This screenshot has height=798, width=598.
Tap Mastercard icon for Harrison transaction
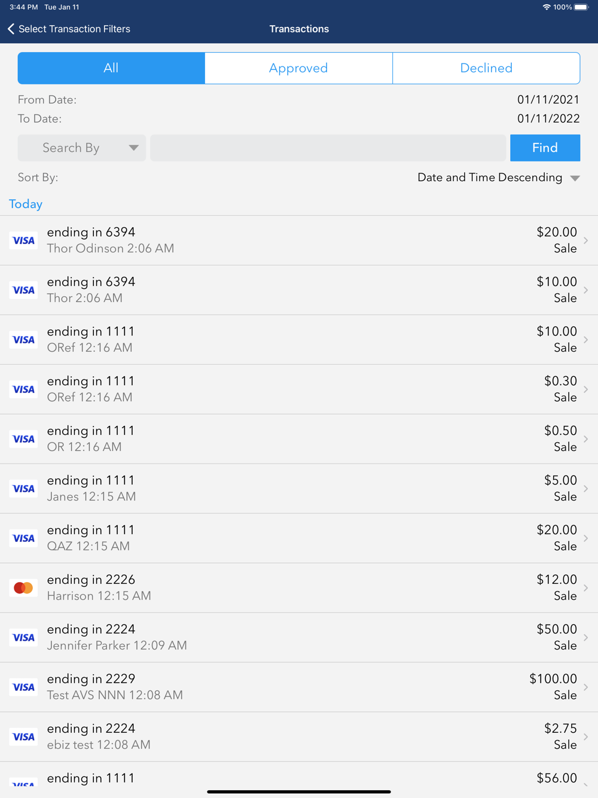point(23,588)
